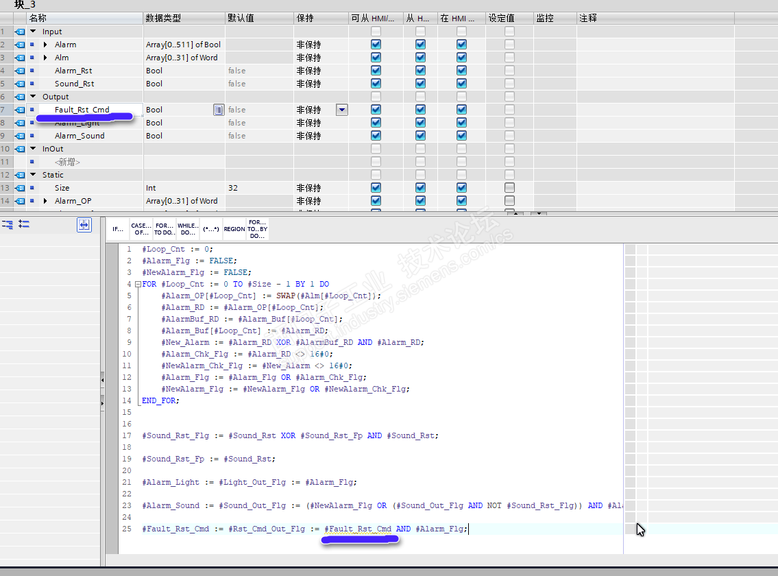The height and width of the screenshot is (576, 778).
Task: Click code line 21 Alarm_Light assignment
Action: (250, 482)
